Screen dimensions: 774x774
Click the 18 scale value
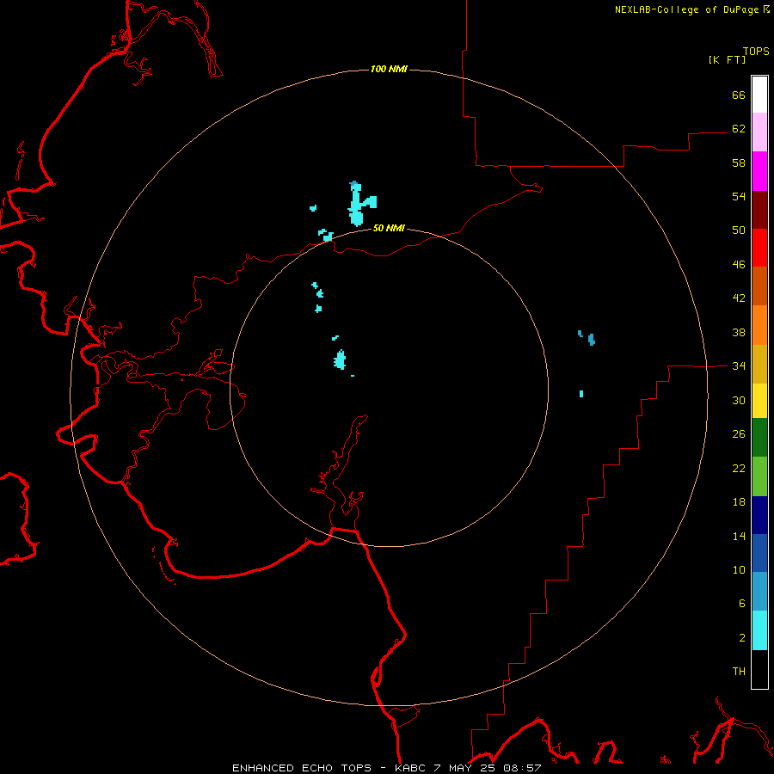tap(739, 502)
